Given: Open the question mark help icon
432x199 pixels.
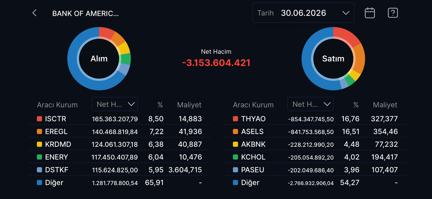Looking at the screenshot, I should click(393, 13).
